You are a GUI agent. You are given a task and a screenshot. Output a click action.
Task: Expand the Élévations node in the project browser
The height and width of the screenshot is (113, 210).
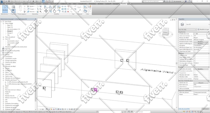[x=3, y=47]
